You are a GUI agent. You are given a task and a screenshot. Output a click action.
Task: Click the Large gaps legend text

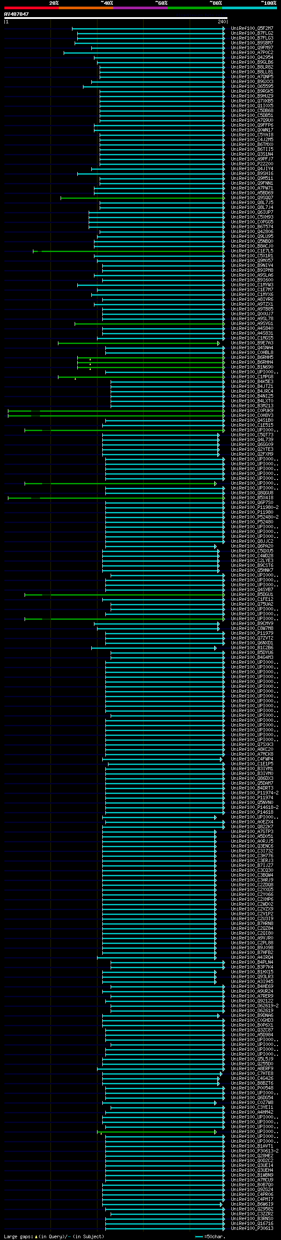[x=54, y=1236]
